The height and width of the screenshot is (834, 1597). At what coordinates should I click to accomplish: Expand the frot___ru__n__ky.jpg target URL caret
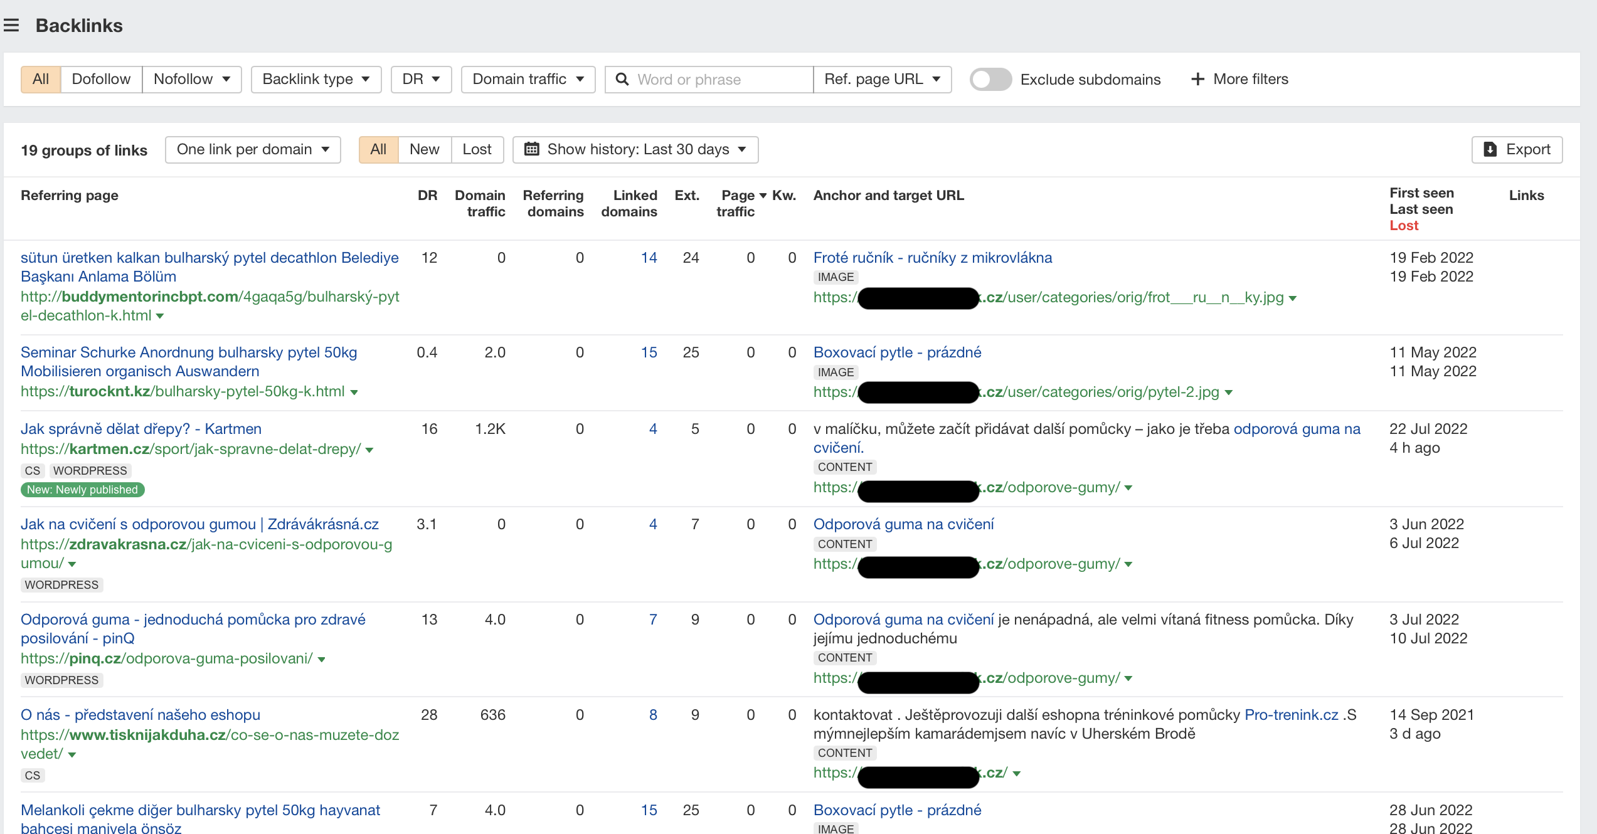[x=1293, y=298]
